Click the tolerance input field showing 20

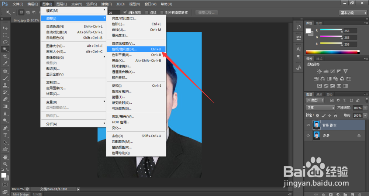click(x=114, y=13)
